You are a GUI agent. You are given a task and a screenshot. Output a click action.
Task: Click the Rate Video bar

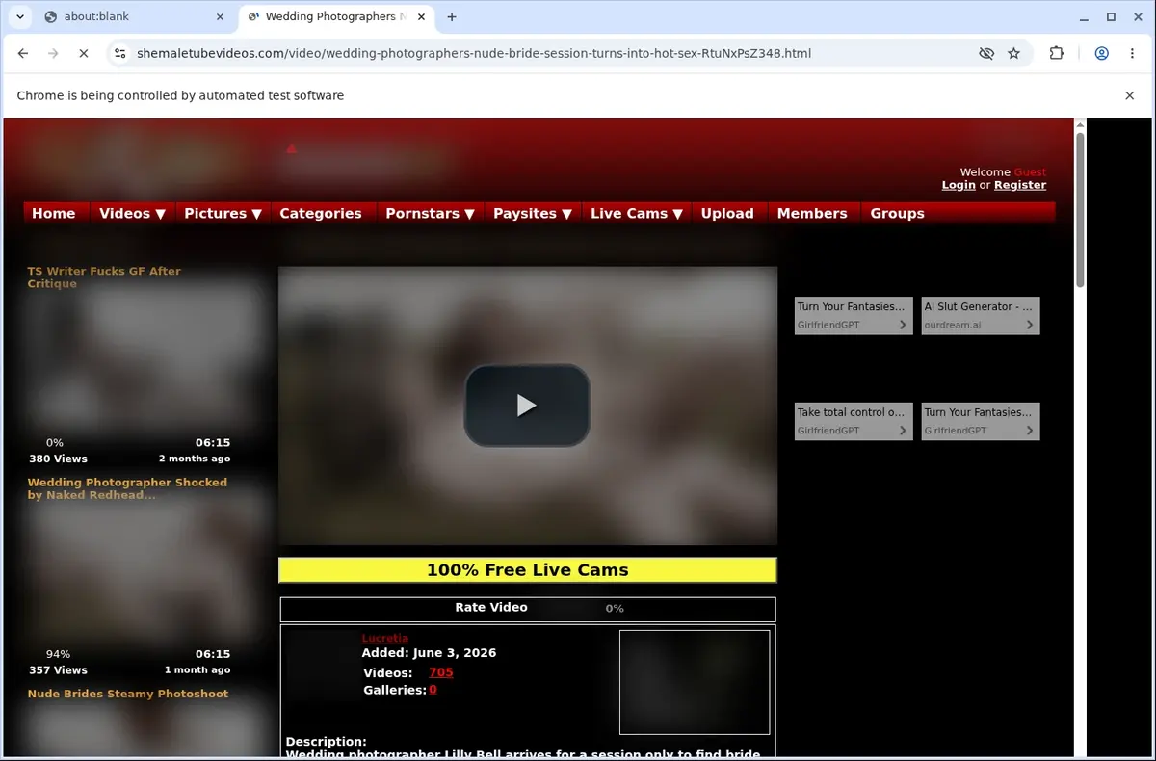(x=528, y=609)
